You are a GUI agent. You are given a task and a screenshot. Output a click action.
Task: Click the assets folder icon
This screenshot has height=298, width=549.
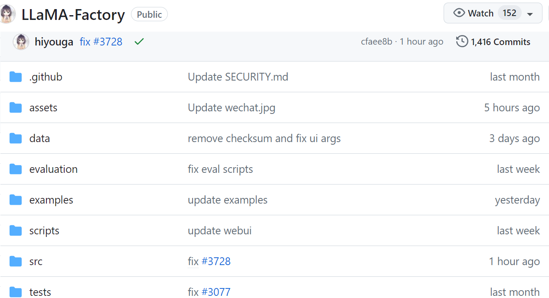click(16, 108)
